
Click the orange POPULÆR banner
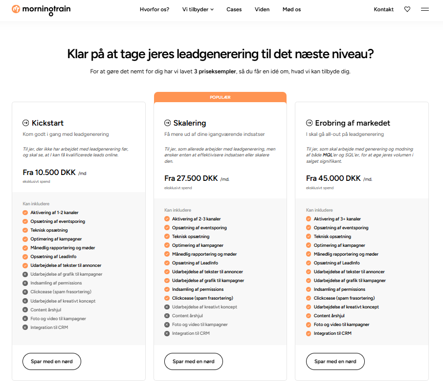pyautogui.click(x=220, y=97)
